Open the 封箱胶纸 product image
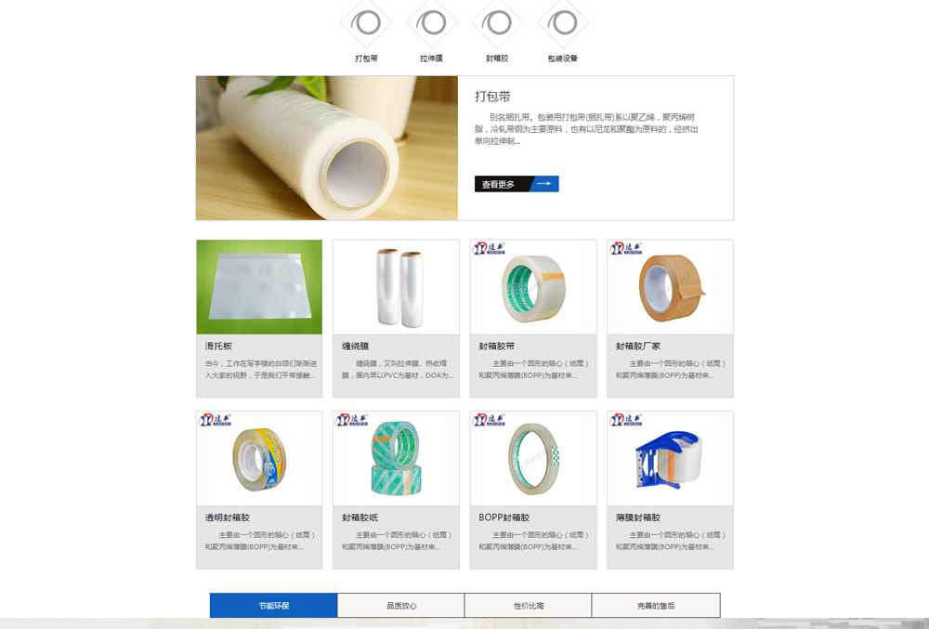Screen dimensions: 929x629 pyautogui.click(x=397, y=458)
